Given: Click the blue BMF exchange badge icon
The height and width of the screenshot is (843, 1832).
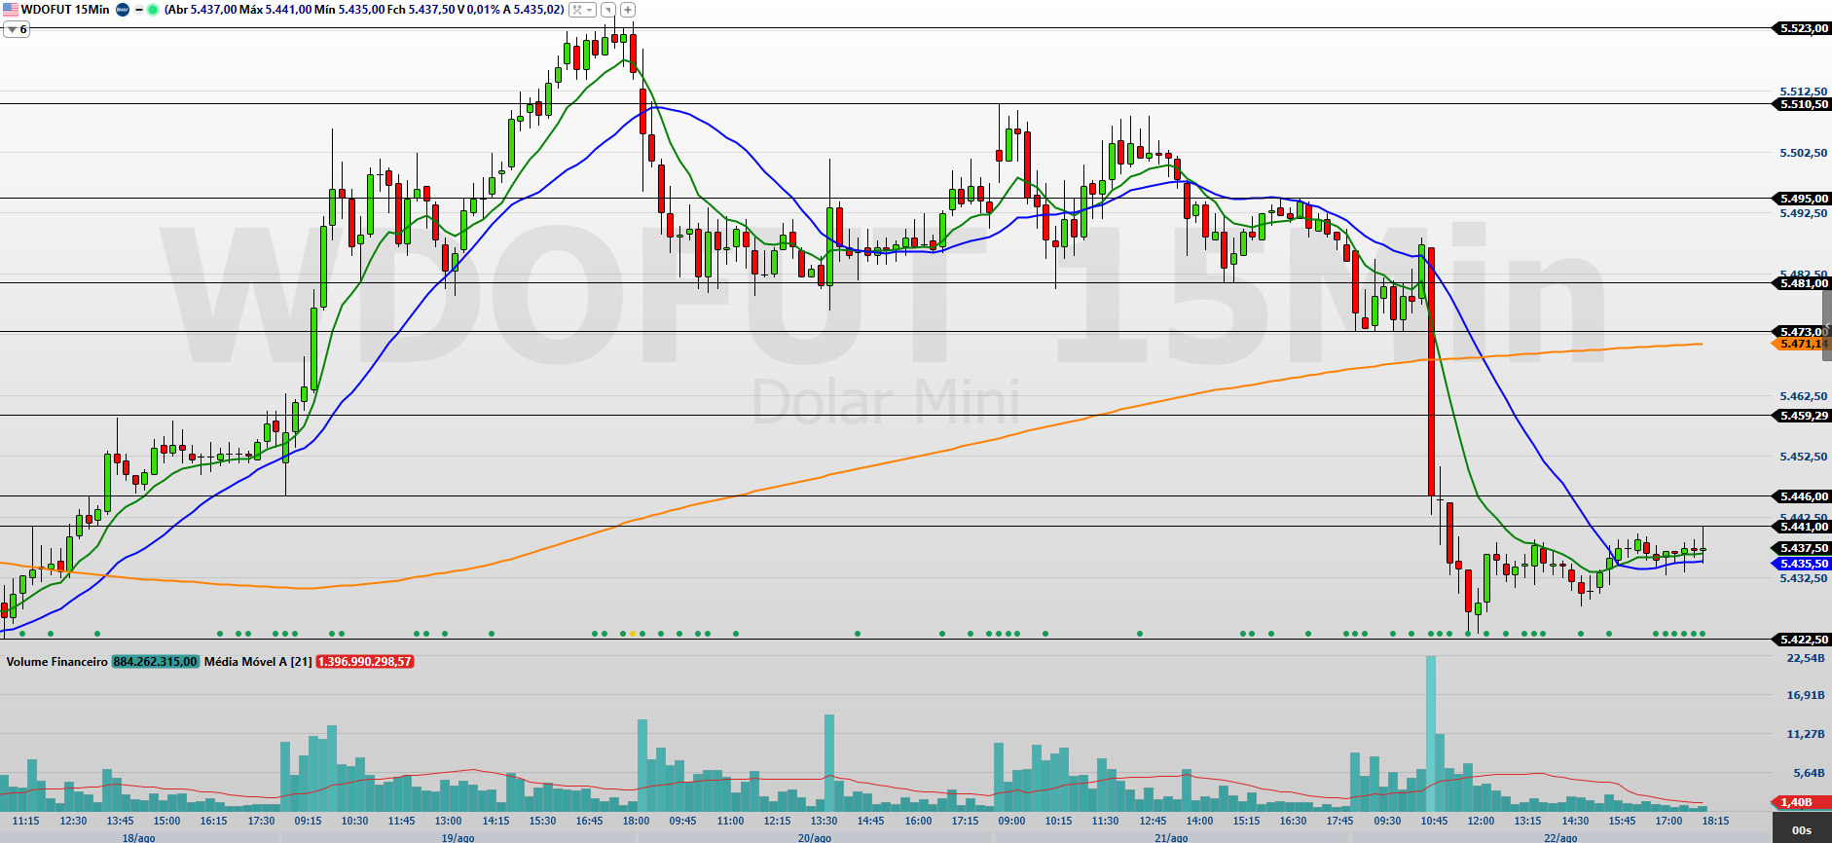Looking at the screenshot, I should 123,10.
